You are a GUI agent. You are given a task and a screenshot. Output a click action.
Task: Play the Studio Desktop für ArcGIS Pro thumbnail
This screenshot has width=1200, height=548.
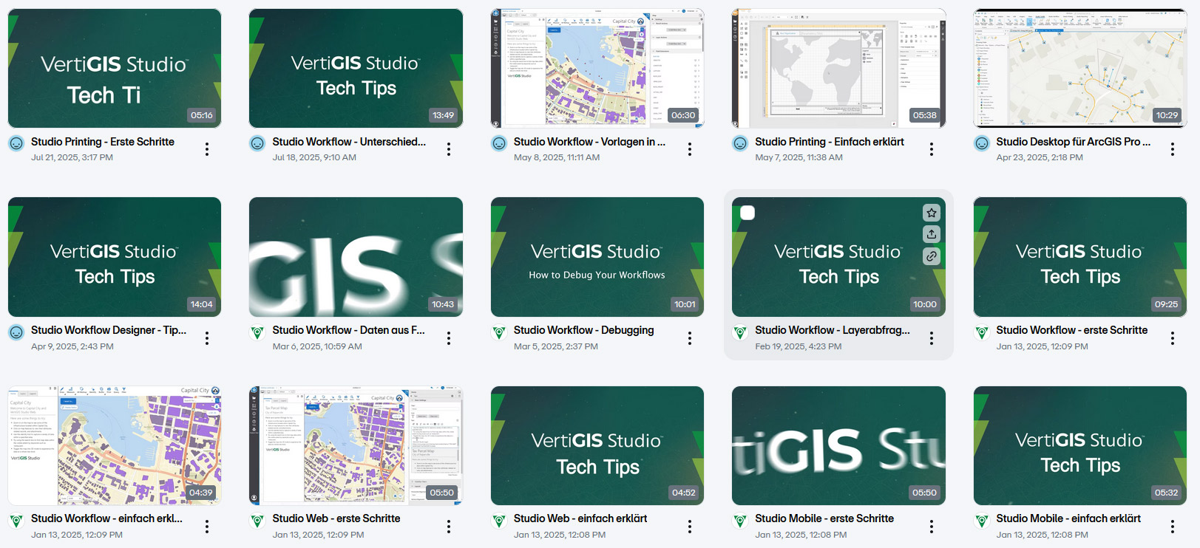click(x=1080, y=69)
